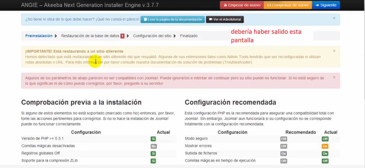Click recommended Off badge for Comillas mágicas en tiempo de ejecución
Image resolution: width=365 pixels, height=168 pixels.
click(x=283, y=161)
